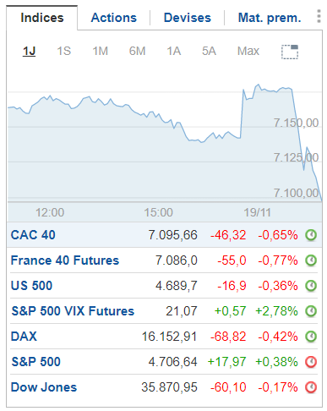Screen dimensions: 327x411
Task: Set chart period to 5A
Action: pos(209,52)
